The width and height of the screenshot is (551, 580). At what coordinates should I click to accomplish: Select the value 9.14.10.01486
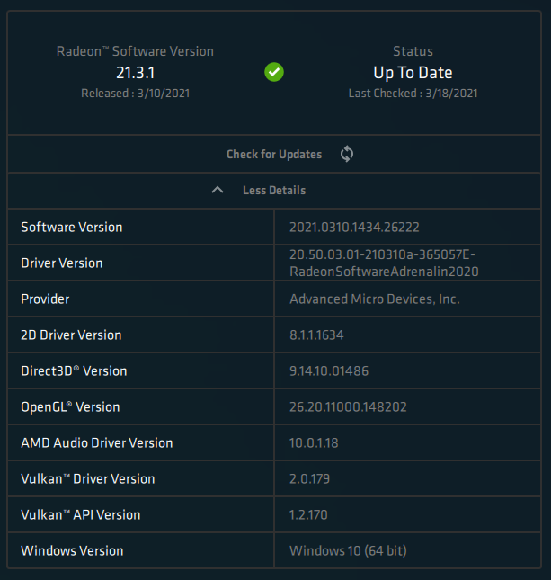point(329,371)
